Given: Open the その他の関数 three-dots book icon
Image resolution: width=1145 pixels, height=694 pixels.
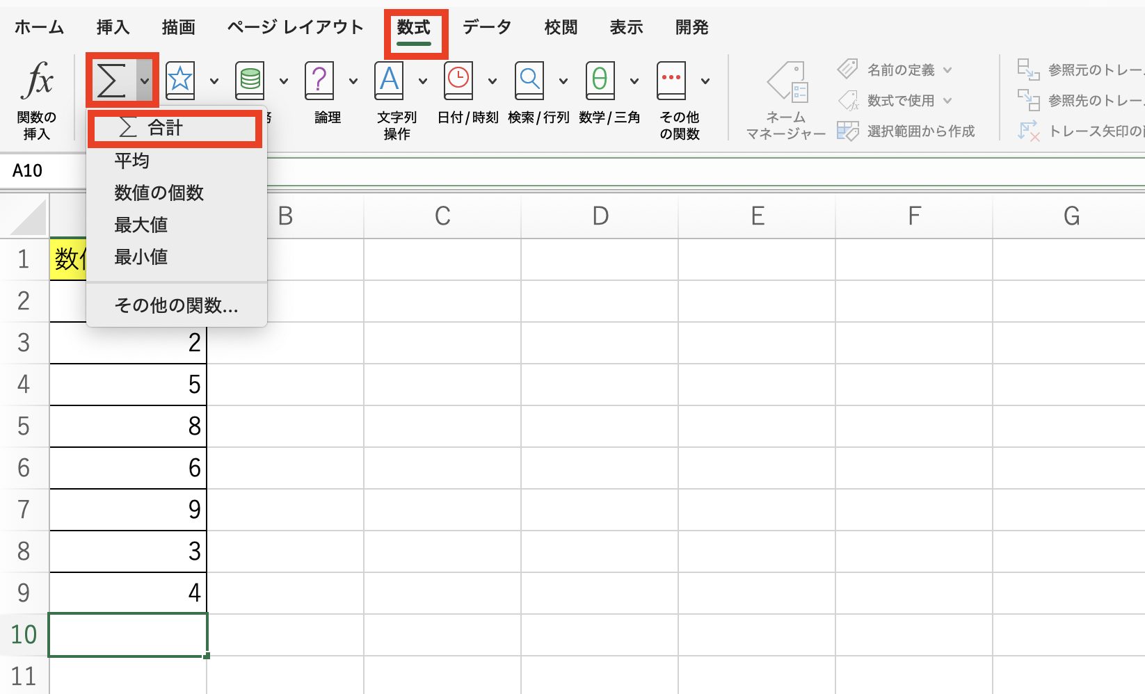Looking at the screenshot, I should click(x=671, y=81).
